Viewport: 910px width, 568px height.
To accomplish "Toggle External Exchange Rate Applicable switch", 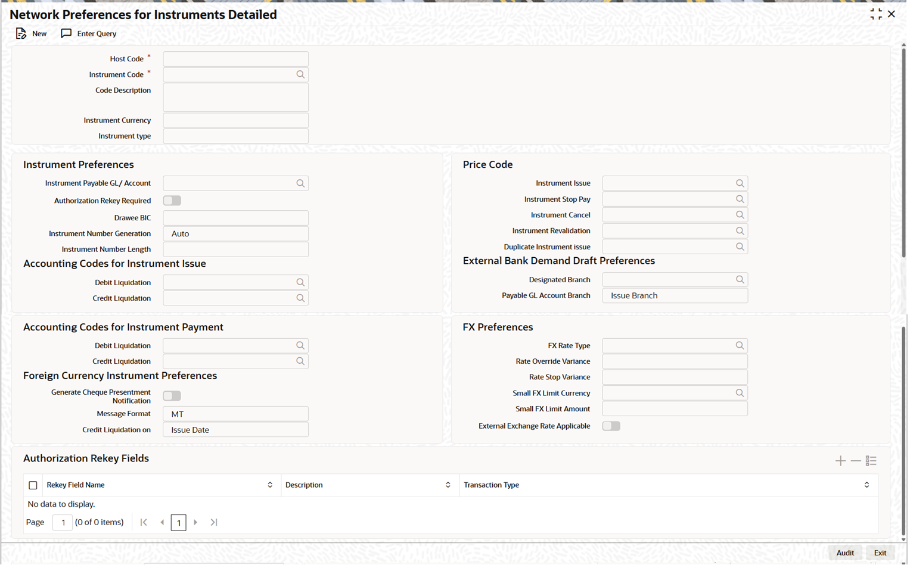I will pos(611,426).
